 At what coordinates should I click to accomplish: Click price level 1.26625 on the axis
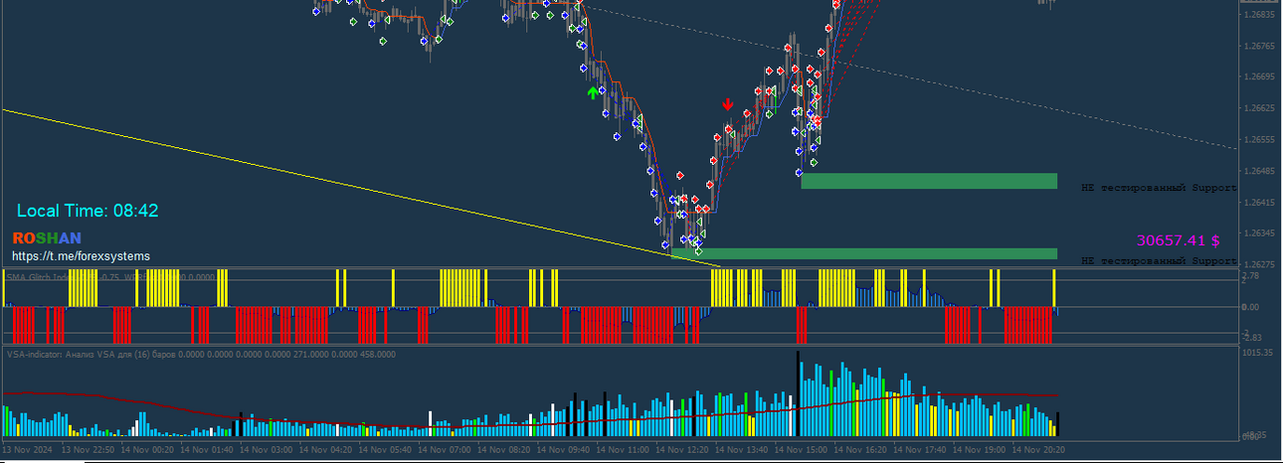1259,108
